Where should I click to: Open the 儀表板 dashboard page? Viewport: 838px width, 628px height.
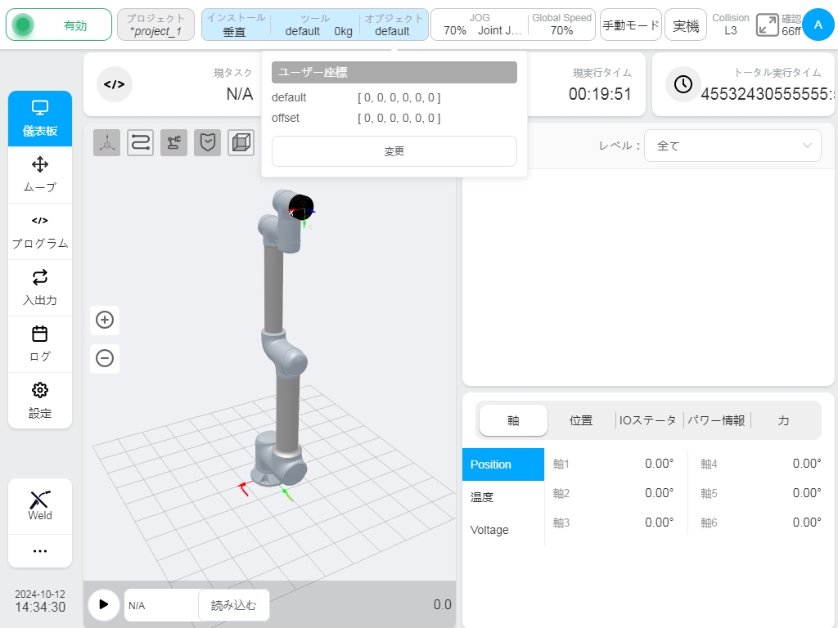click(40, 119)
